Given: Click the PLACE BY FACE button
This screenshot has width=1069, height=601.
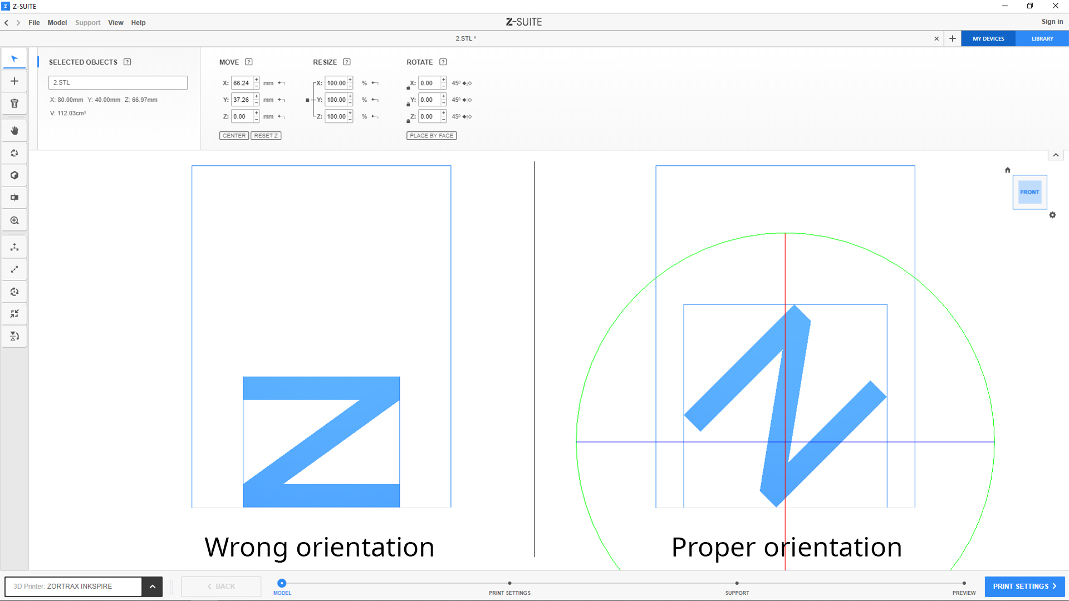Looking at the screenshot, I should [431, 136].
